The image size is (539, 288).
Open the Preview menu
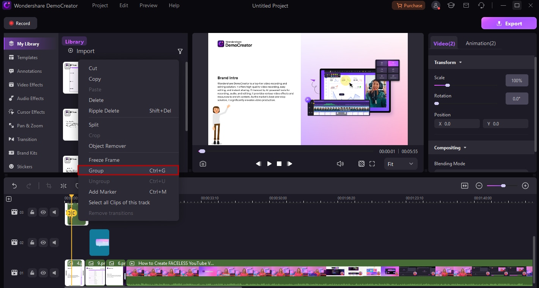click(x=148, y=6)
